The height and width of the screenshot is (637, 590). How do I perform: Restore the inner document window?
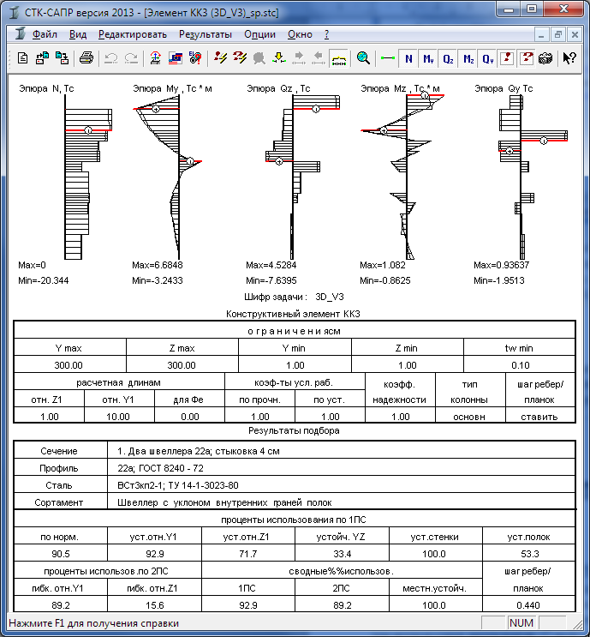click(557, 34)
